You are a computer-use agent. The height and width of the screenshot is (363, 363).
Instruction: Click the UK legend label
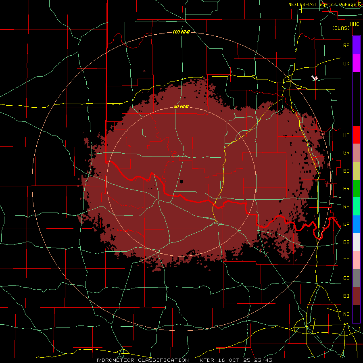tap(346, 63)
